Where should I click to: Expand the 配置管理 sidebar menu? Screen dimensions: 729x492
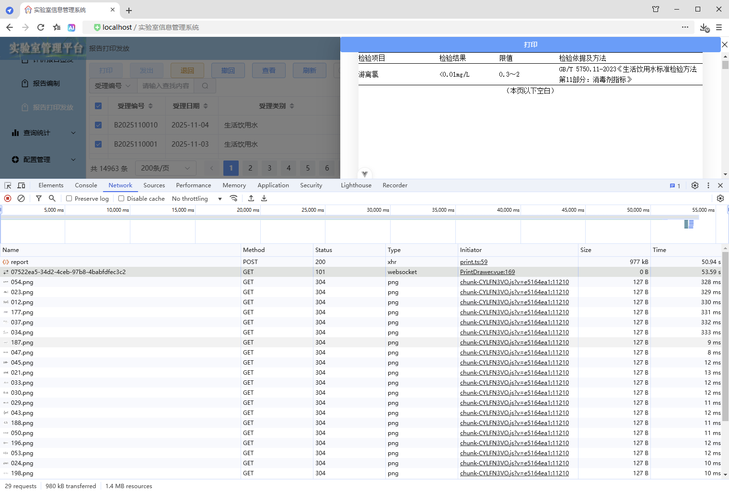(44, 160)
